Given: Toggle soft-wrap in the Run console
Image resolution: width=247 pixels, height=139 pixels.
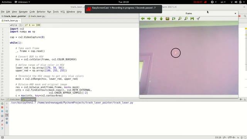Looking at the screenshot, I should click(x=7, y=111).
